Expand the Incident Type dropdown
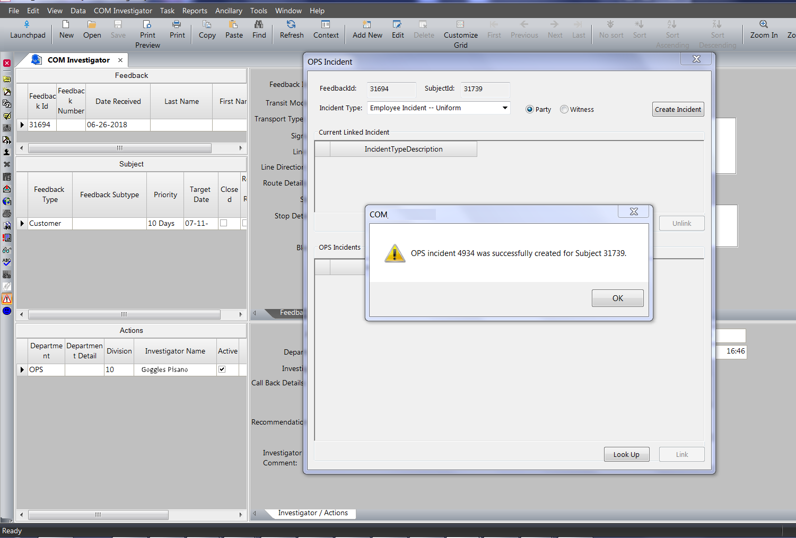Viewport: 796px width, 538px height. click(x=504, y=108)
